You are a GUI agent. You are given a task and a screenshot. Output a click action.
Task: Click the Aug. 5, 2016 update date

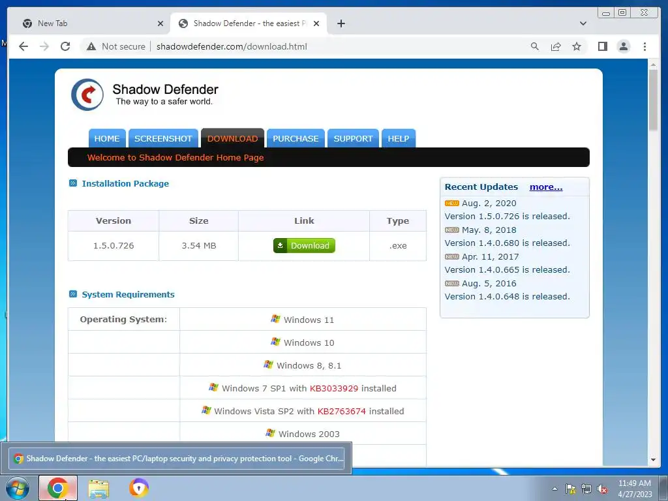[489, 283]
